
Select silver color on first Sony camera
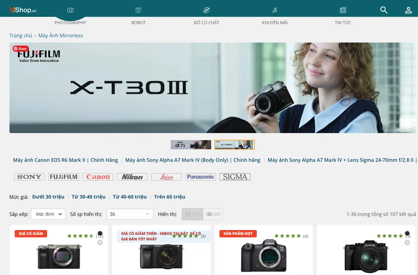(100, 243)
